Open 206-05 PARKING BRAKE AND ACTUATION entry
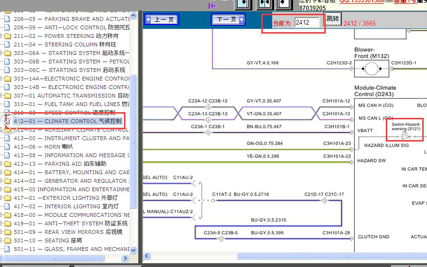Screen dimensions: 427x267 (x=71, y=19)
